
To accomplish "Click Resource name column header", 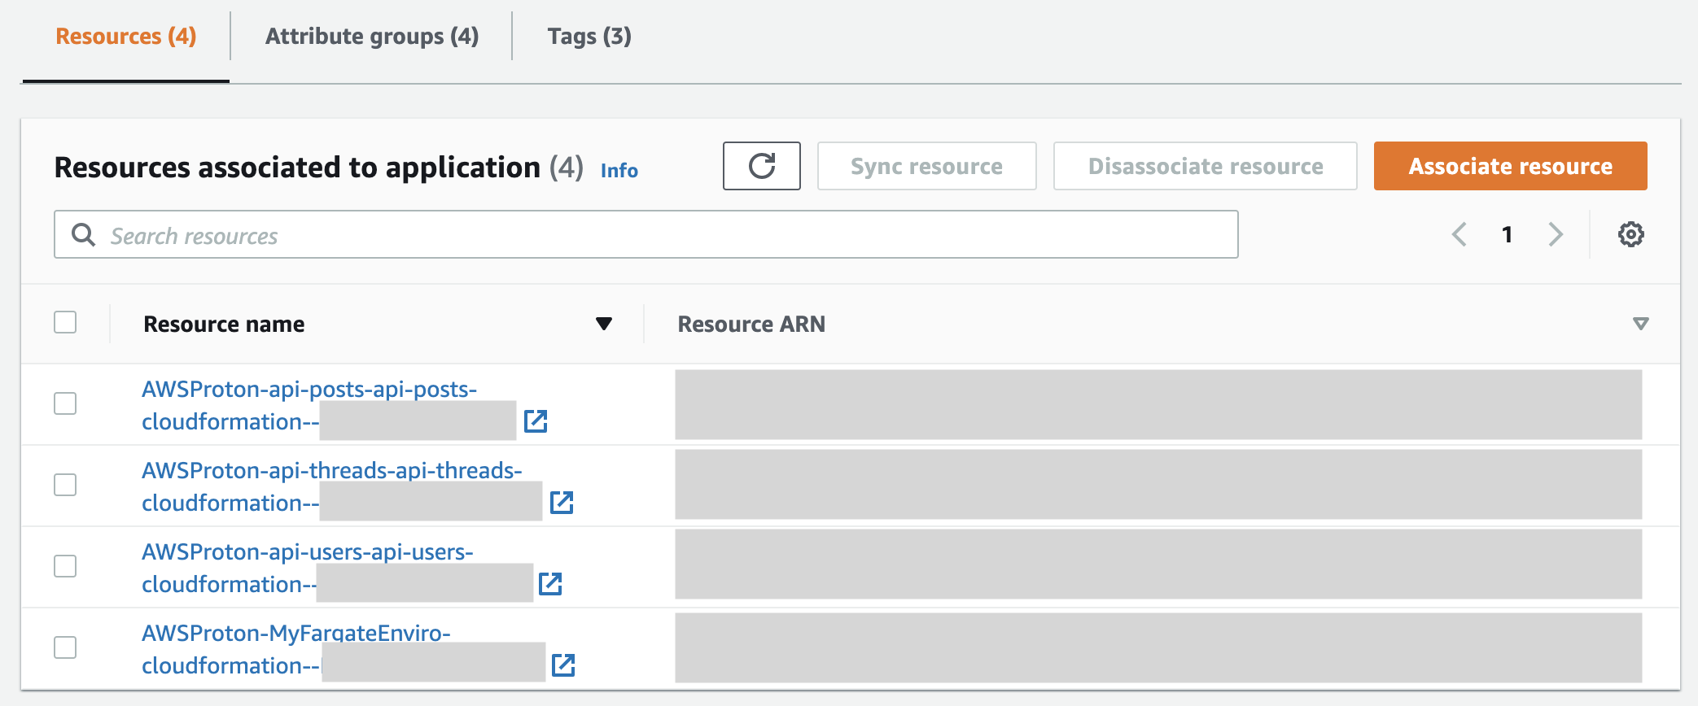I will click(224, 325).
